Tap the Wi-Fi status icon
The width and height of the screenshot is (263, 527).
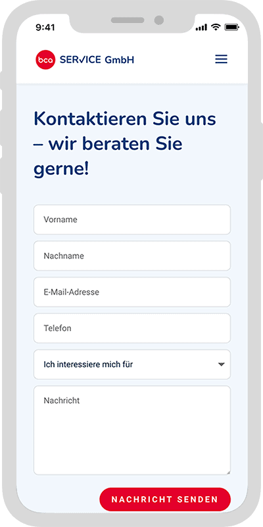coord(215,28)
